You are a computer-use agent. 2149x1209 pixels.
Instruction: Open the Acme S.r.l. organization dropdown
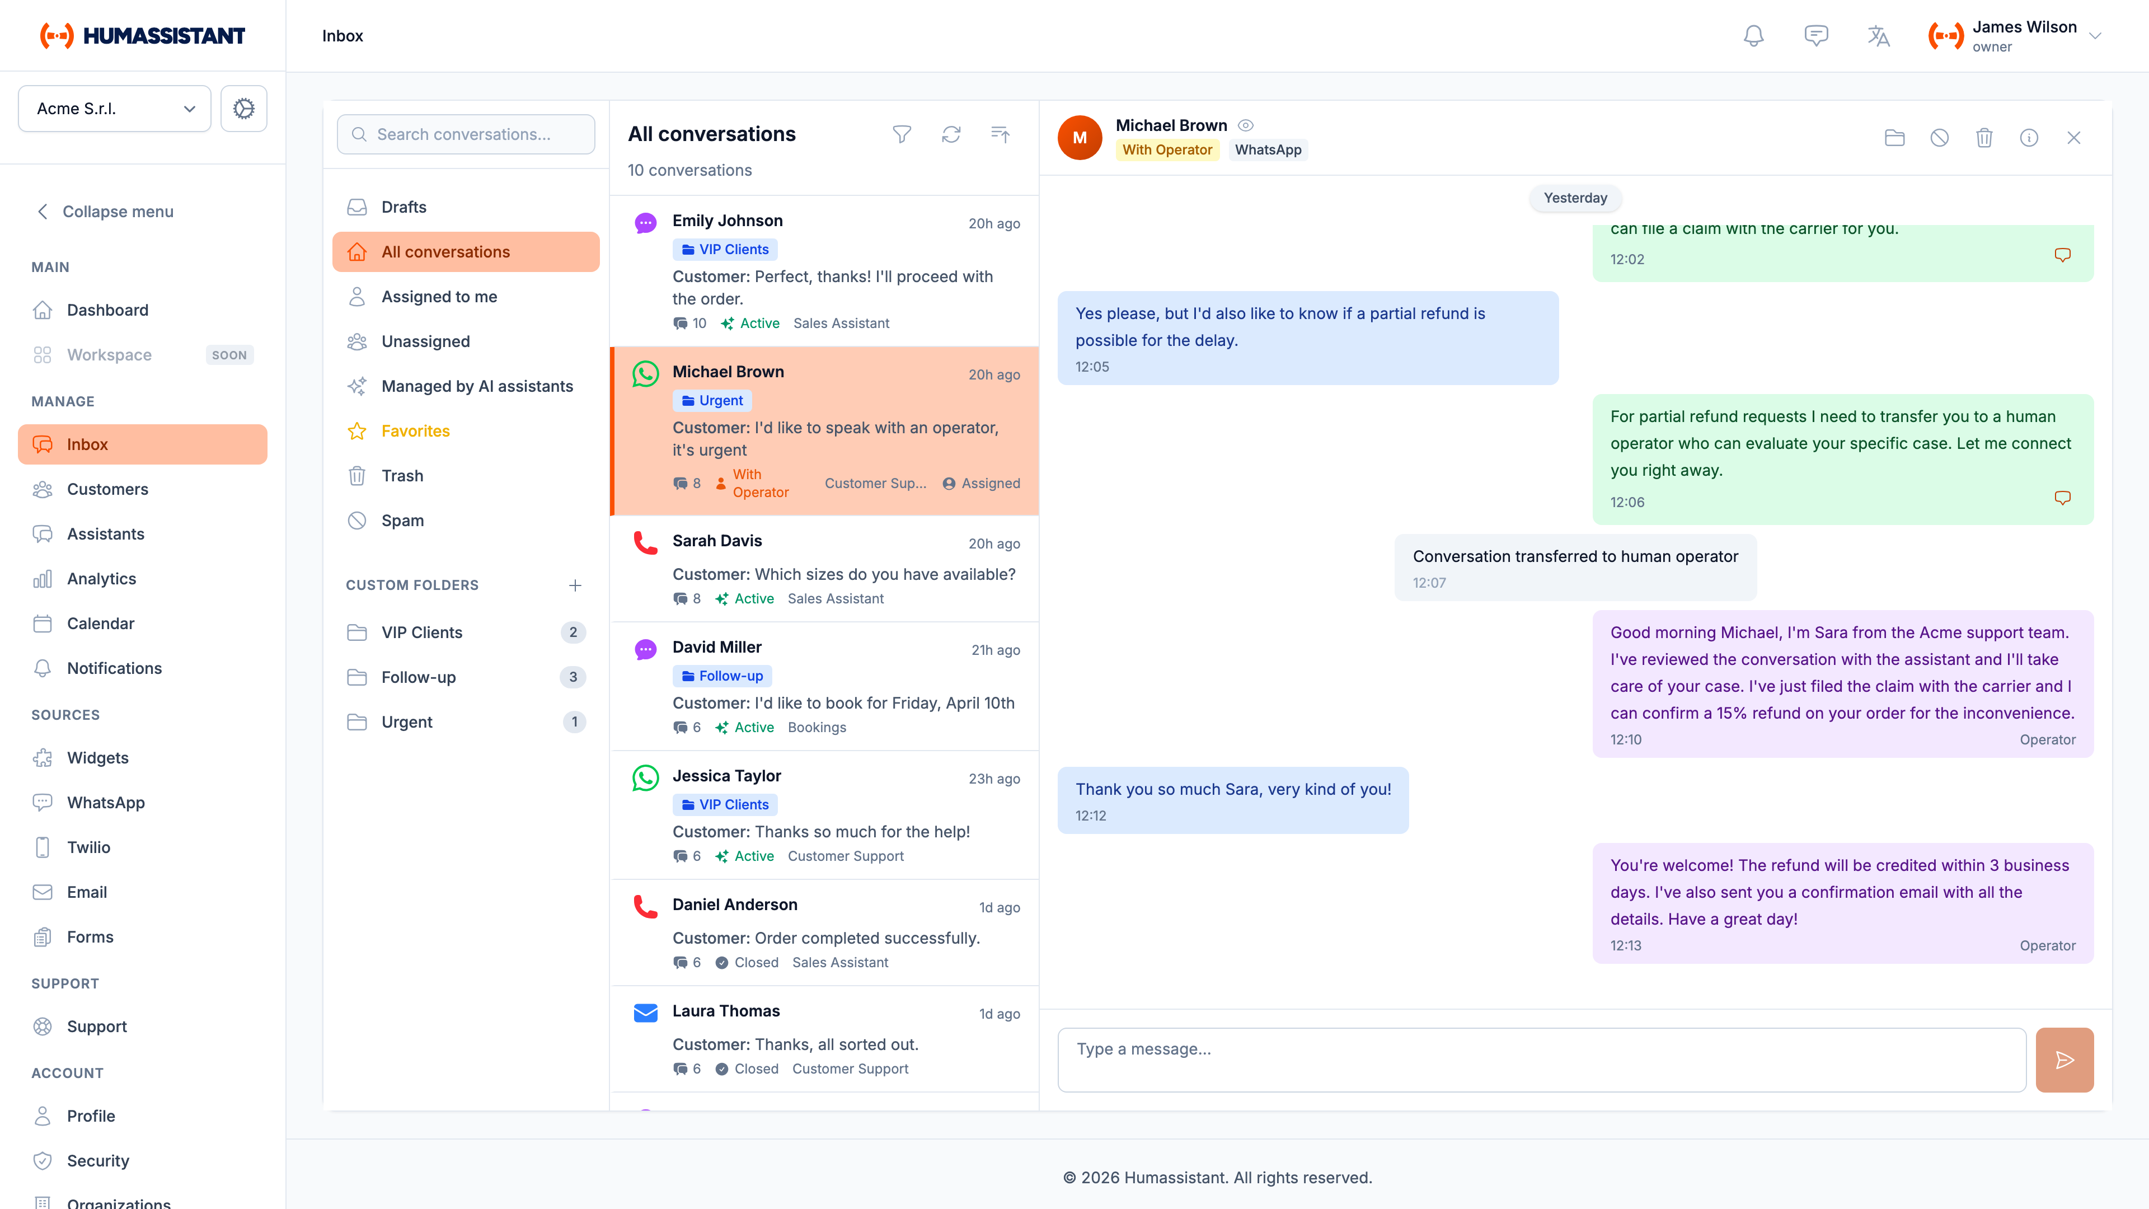[114, 109]
